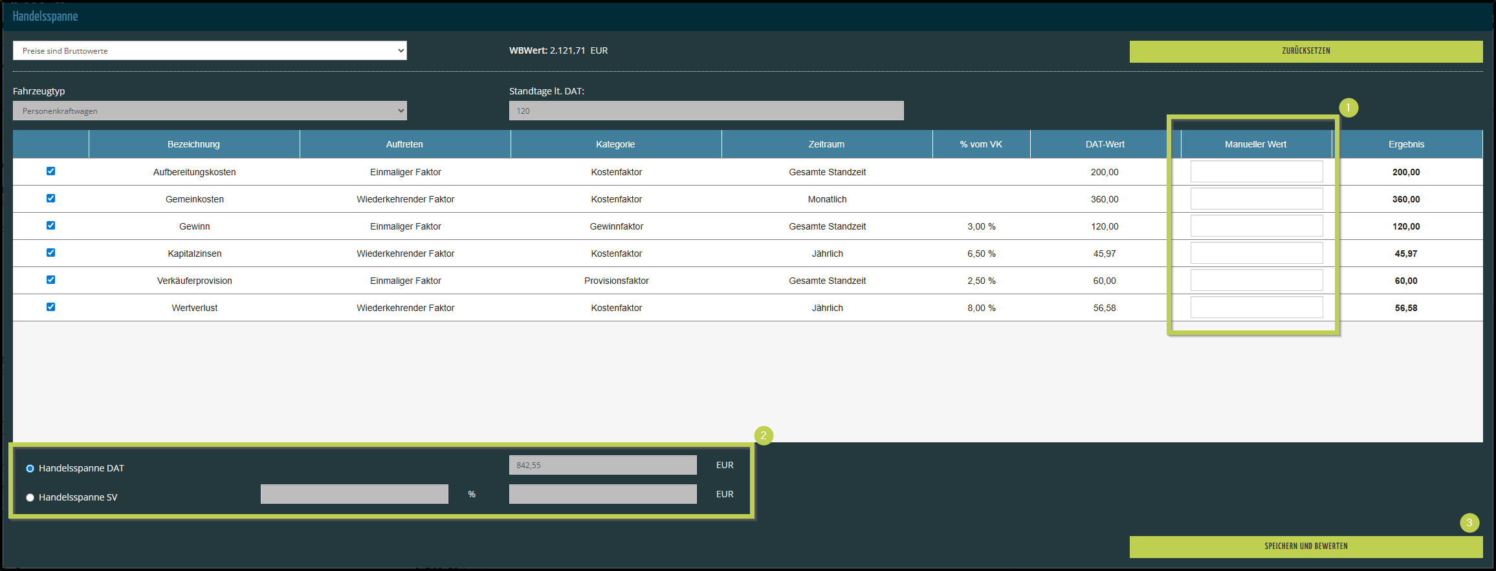Screen dimensions: 1496x571
Task: Click the Standtage lt. DAT input field
Action: click(x=706, y=111)
